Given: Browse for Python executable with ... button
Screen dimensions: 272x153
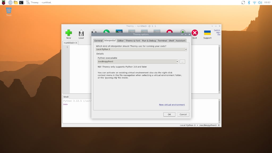Looking at the screenshot, I should tap(182, 62).
